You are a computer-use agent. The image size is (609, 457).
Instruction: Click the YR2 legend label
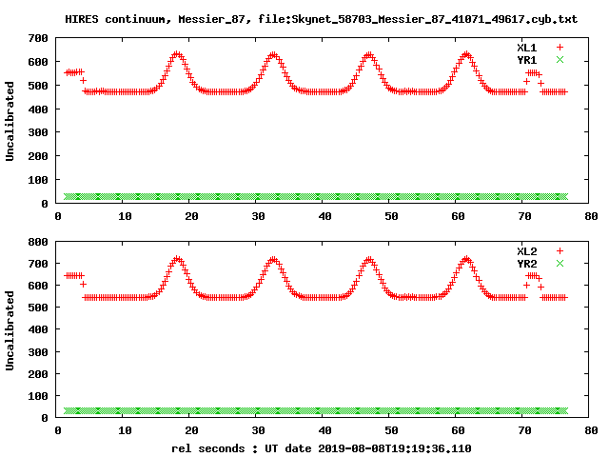pos(526,264)
